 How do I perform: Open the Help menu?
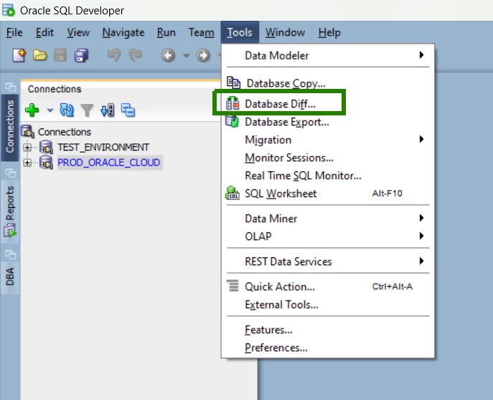coord(329,32)
